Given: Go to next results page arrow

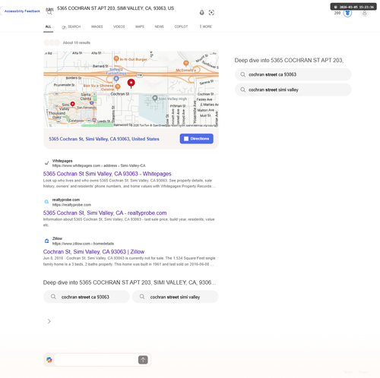Looking at the screenshot, I should (49, 321).
